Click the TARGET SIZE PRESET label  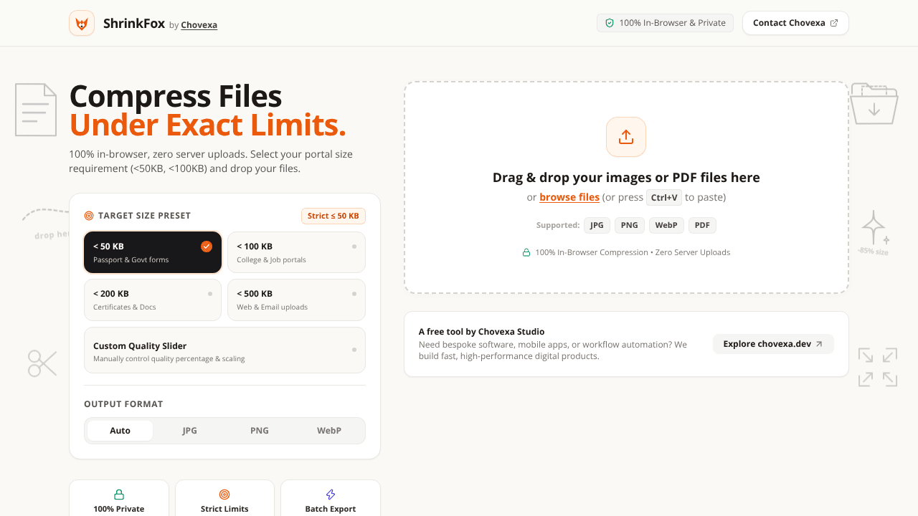coord(144,216)
